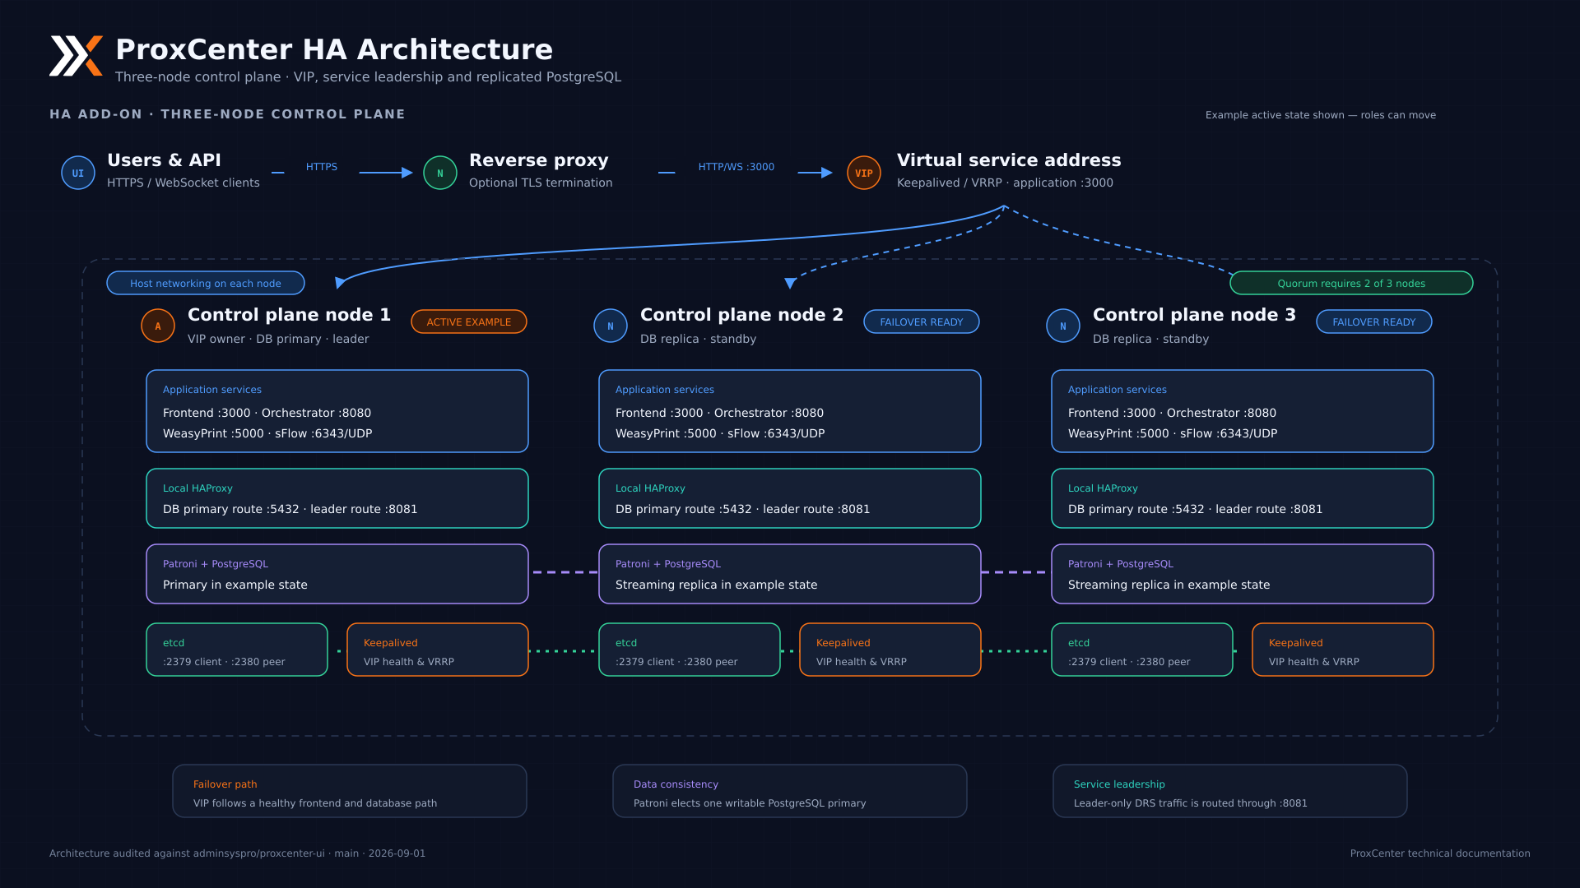Click the Service leadership card
This screenshot has width=1580, height=888.
pyautogui.click(x=1230, y=791)
